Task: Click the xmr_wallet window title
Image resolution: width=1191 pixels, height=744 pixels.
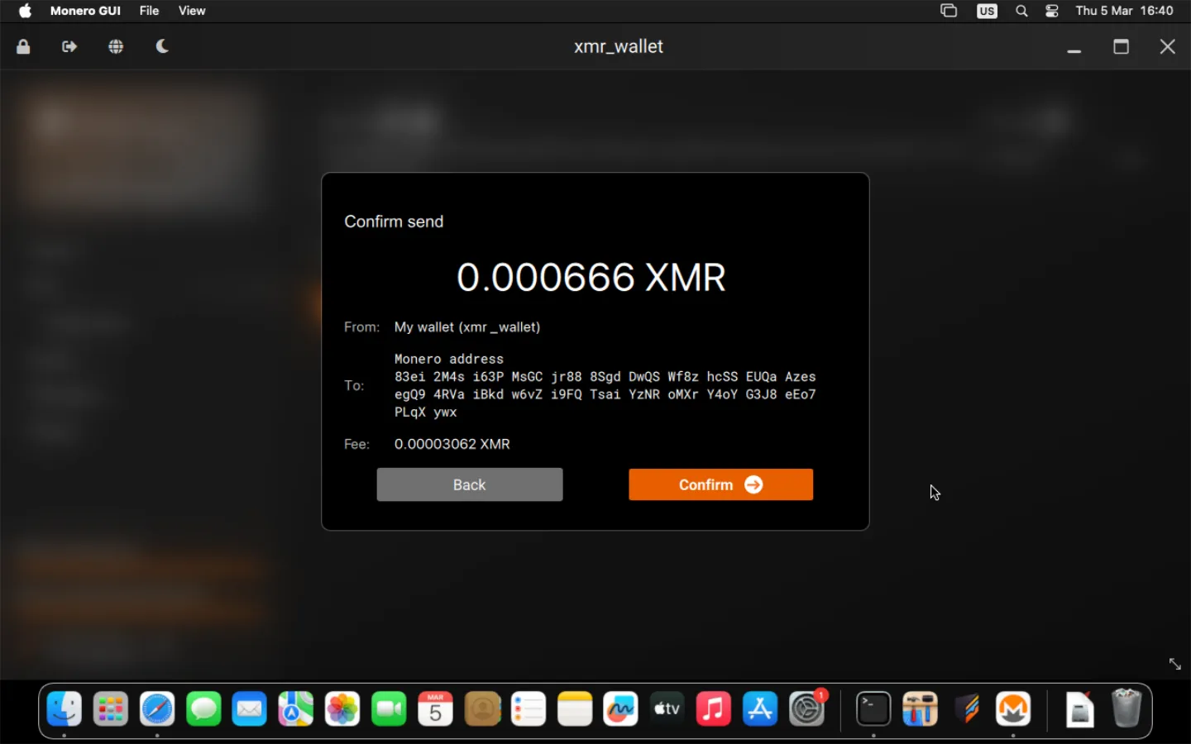Action: pyautogui.click(x=619, y=46)
